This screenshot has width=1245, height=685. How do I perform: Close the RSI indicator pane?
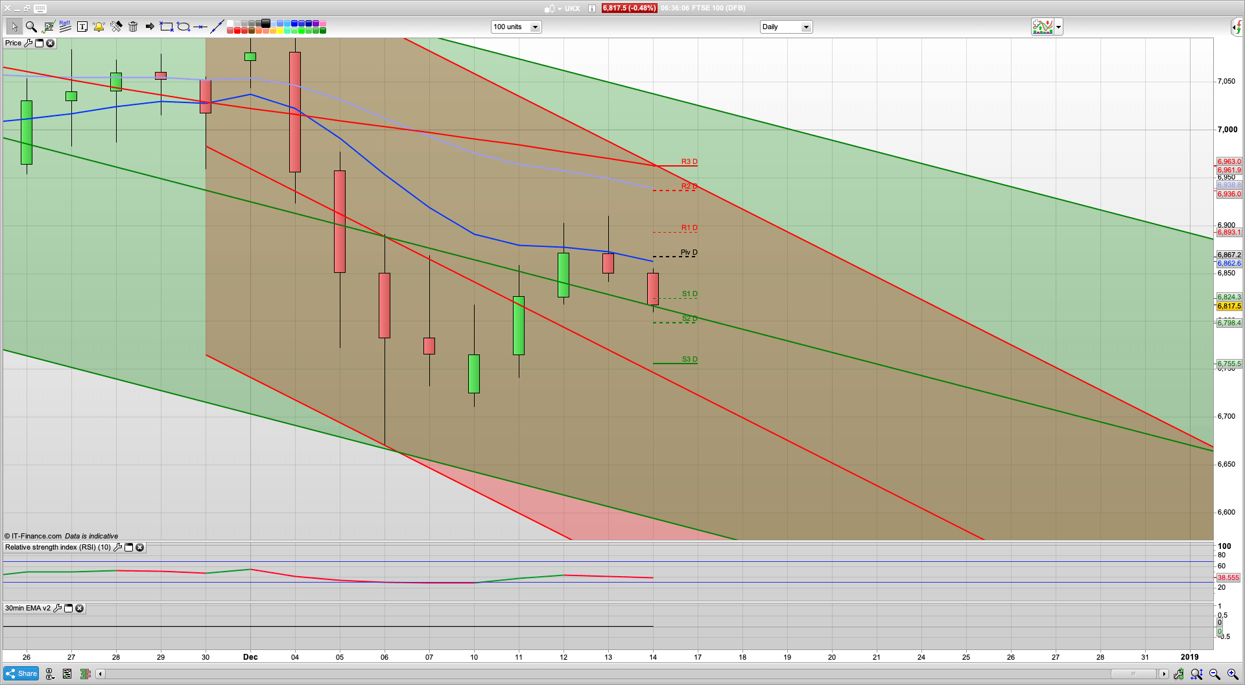(x=139, y=548)
